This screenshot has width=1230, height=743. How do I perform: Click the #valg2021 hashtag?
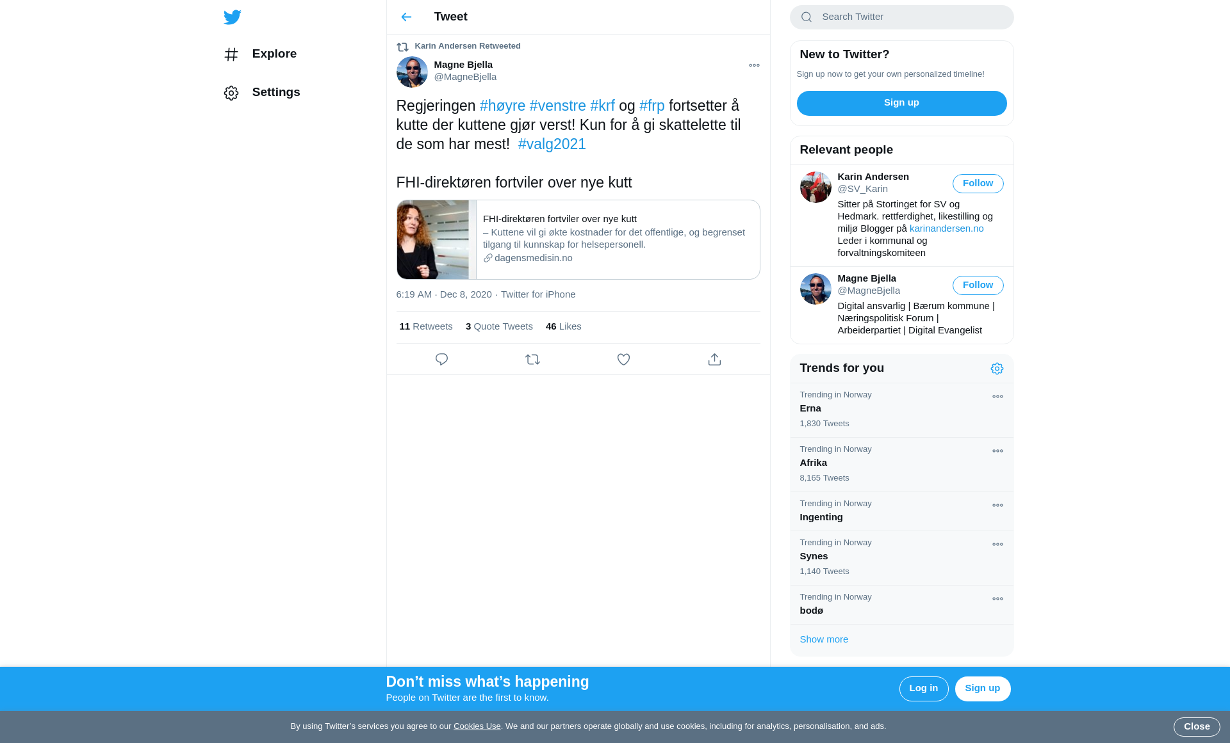coord(552,145)
